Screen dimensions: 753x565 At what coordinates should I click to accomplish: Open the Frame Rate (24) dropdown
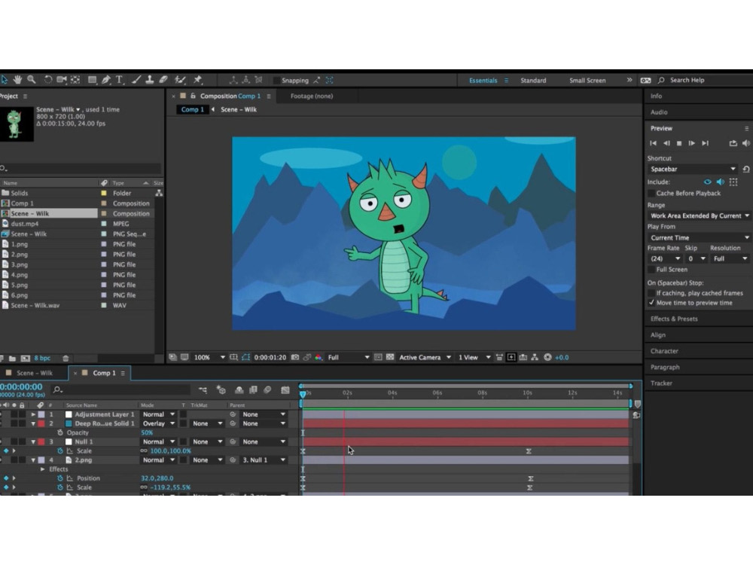click(665, 258)
